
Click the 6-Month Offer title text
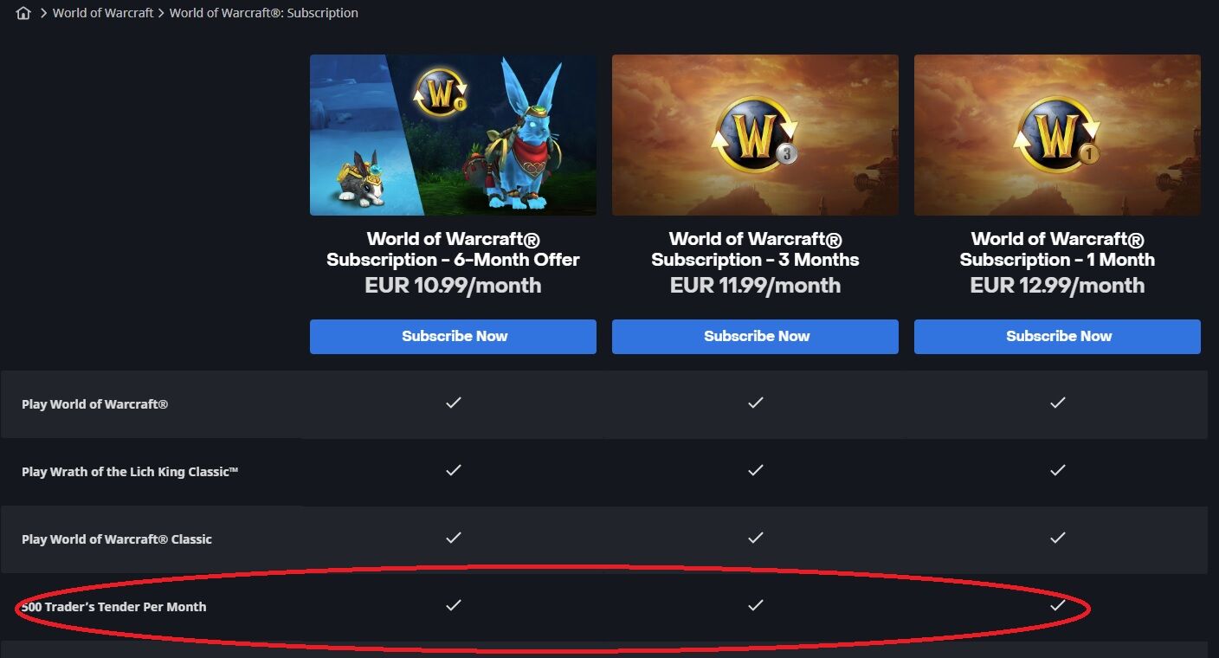coord(453,249)
